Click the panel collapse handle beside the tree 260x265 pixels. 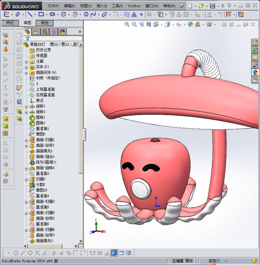tap(84, 134)
